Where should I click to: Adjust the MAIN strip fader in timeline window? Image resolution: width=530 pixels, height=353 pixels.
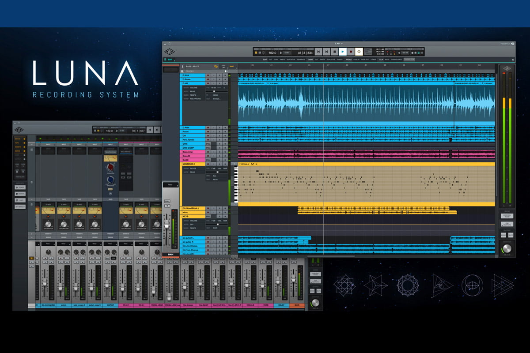167,225
